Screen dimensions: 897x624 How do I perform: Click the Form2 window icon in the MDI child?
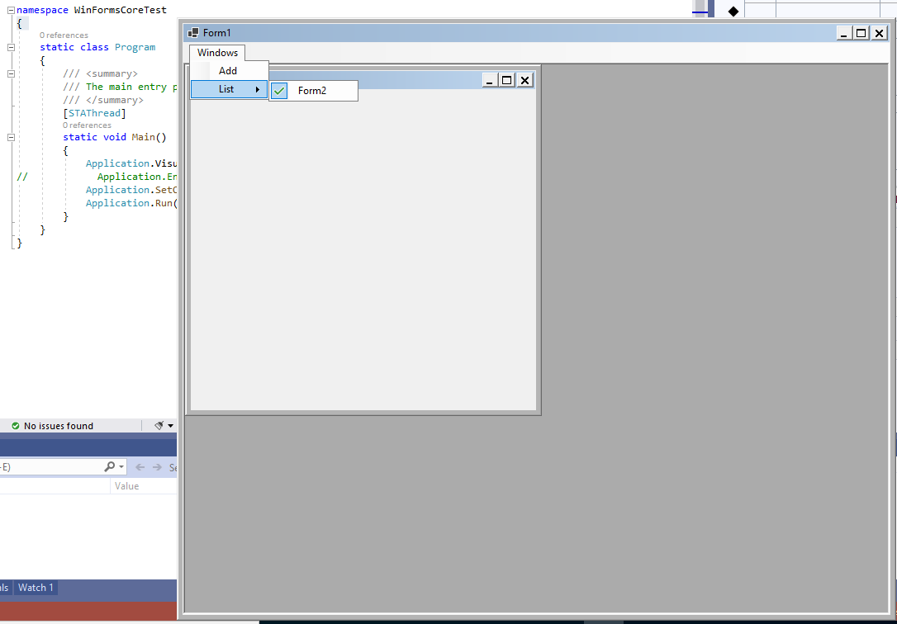(x=197, y=79)
